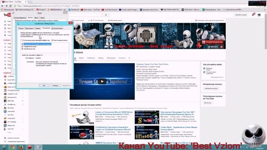
Task: Open the Speedtest.net bookmark
Action: click(x=149, y=10)
